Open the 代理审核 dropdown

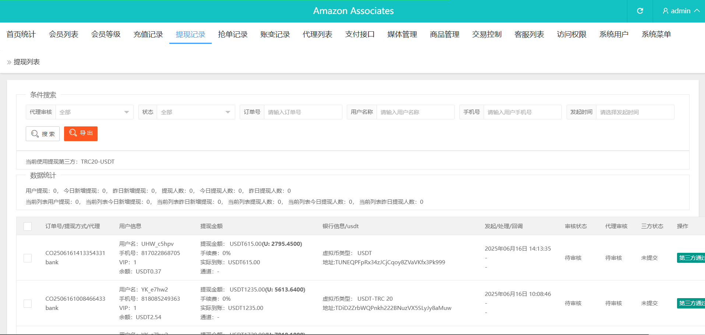(x=94, y=112)
